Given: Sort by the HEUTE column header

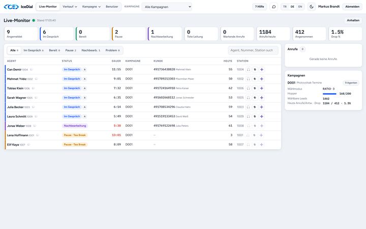Looking at the screenshot, I should point(228,61).
